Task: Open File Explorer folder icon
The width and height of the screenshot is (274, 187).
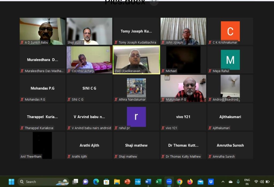Action: [x=117, y=182]
